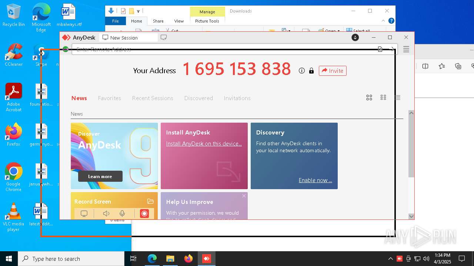Click Edge collections icon

458,66
